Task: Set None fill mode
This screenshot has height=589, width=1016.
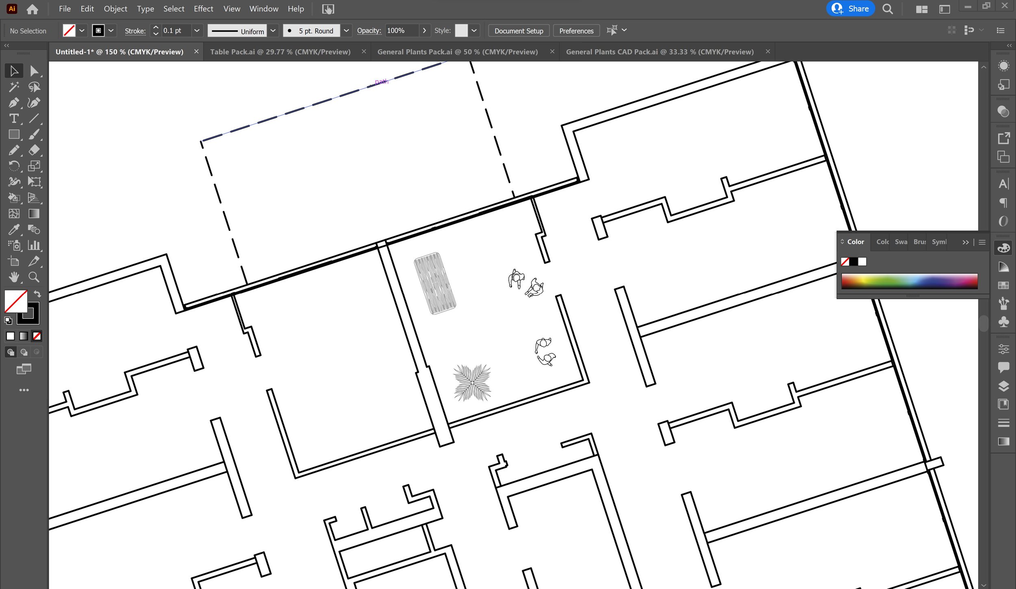Action: (37, 336)
